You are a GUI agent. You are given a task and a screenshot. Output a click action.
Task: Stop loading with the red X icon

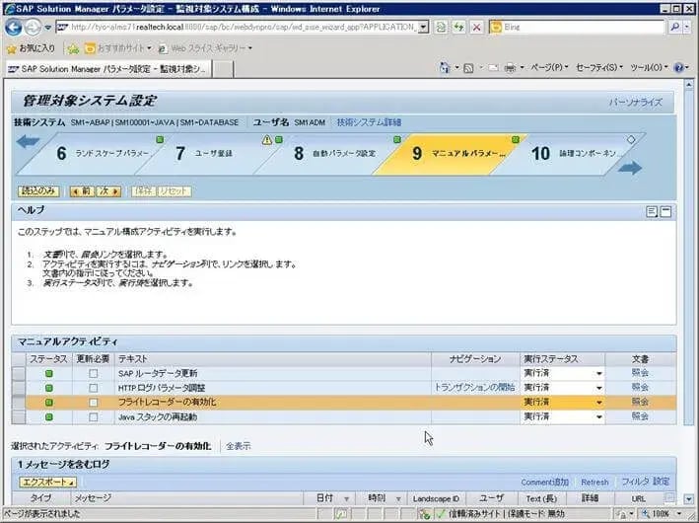(476, 28)
